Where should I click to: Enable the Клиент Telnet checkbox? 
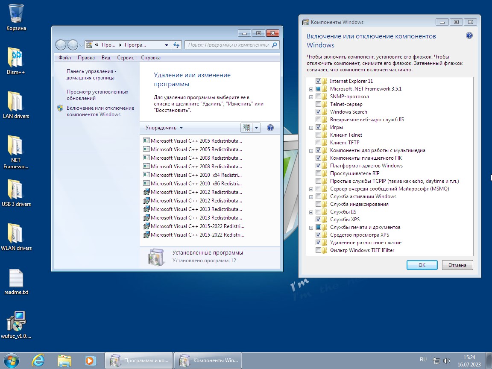319,135
